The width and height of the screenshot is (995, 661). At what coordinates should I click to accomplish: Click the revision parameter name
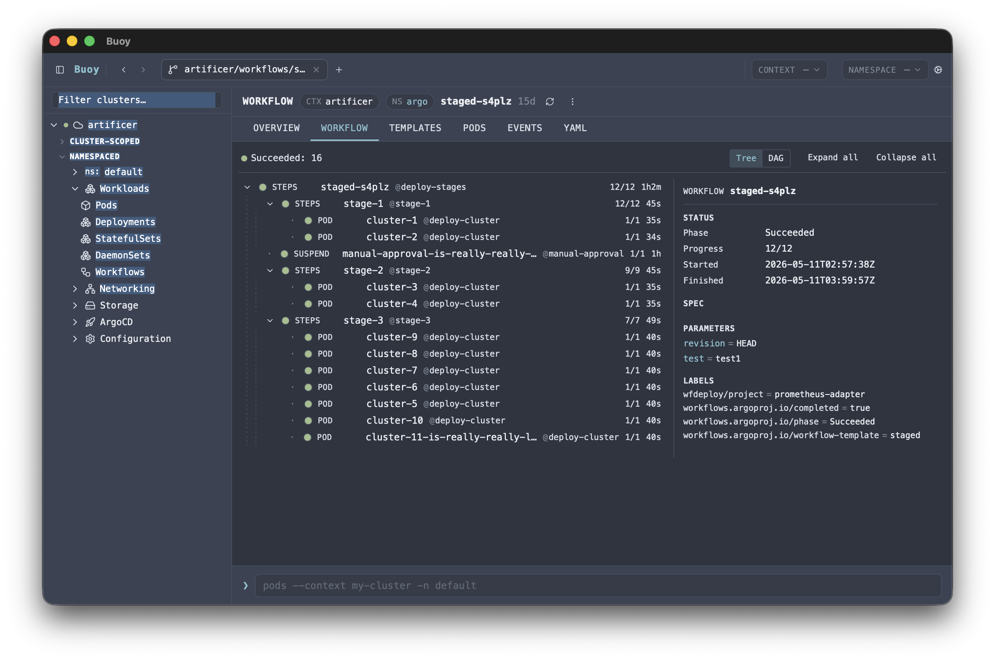pos(703,343)
